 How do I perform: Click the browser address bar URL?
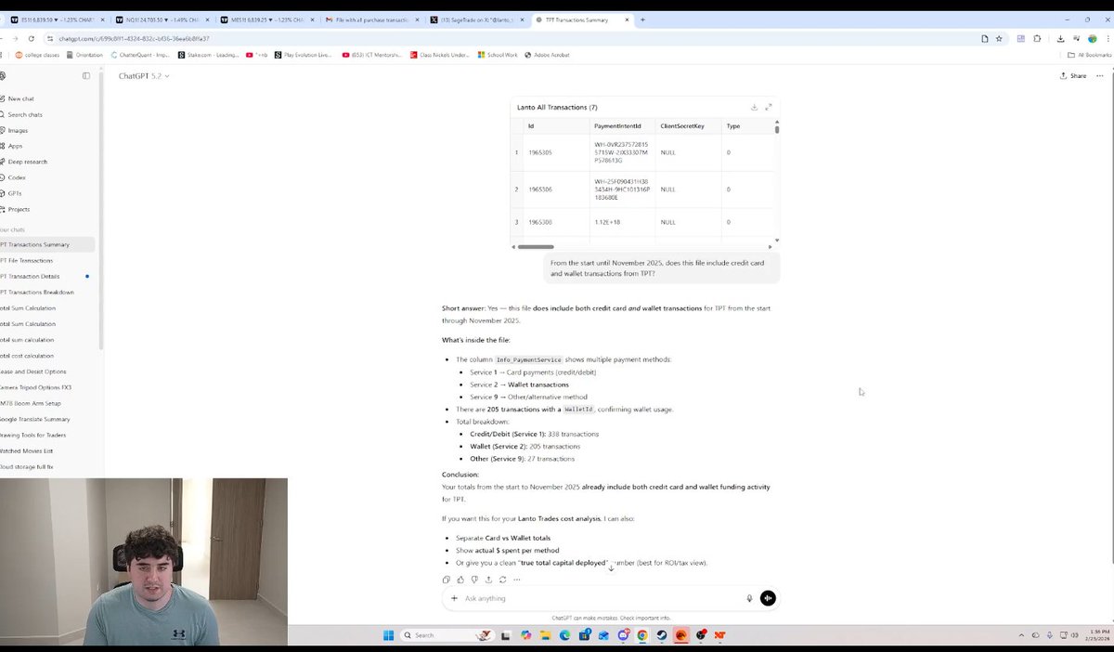click(x=134, y=38)
